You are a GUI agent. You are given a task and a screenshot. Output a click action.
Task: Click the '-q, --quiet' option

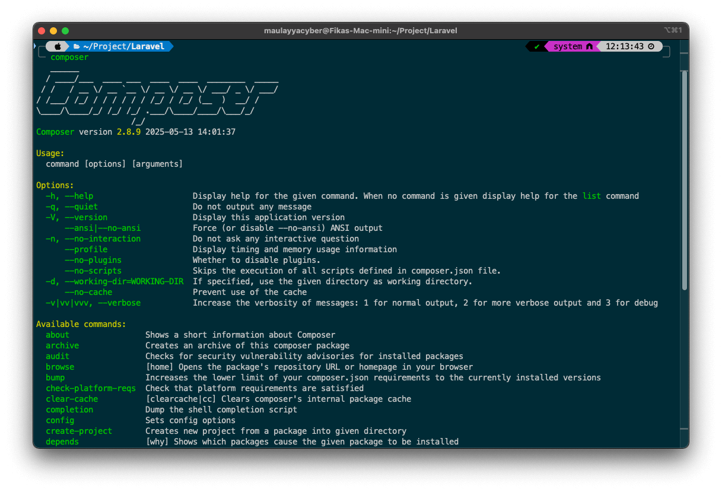pos(72,207)
